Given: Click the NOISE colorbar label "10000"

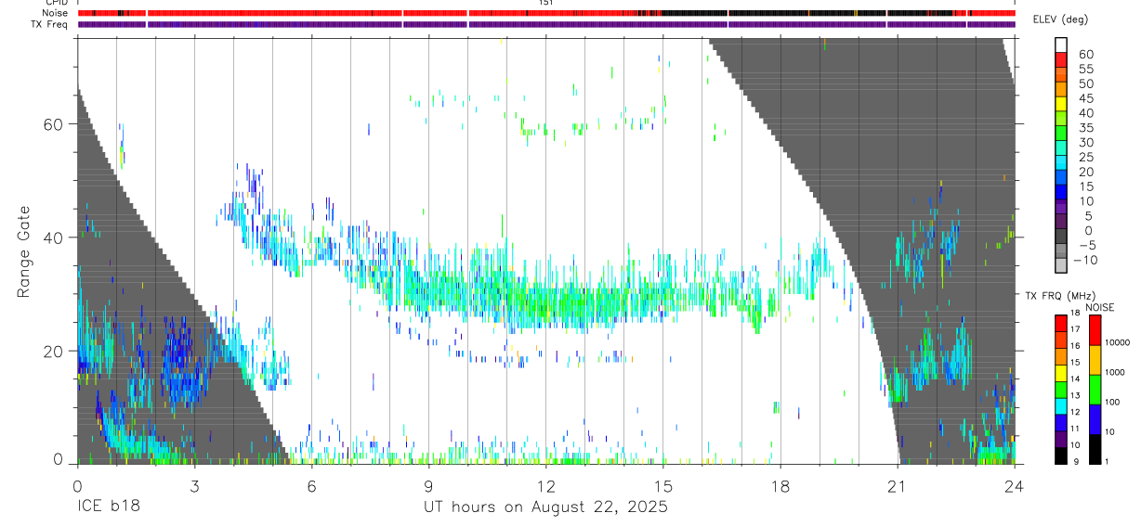Looking at the screenshot, I should point(1118,342).
